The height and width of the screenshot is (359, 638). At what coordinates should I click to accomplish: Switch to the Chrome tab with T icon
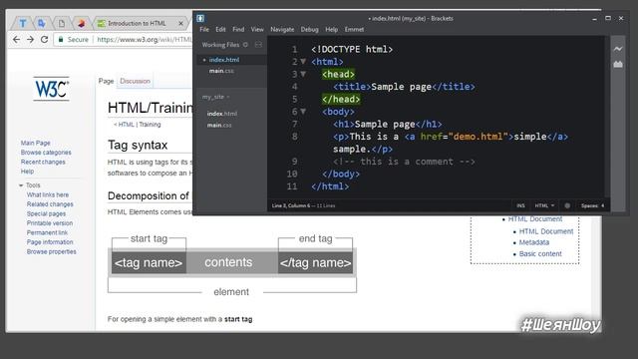pyautogui.click(x=23, y=24)
